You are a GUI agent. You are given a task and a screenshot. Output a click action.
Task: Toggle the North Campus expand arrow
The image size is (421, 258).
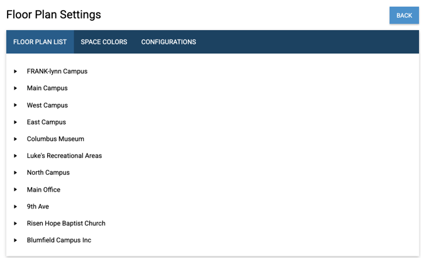tap(16, 173)
